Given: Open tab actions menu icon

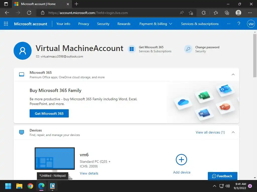Looking at the screenshot, I should pyautogui.click(x=6, y=4).
